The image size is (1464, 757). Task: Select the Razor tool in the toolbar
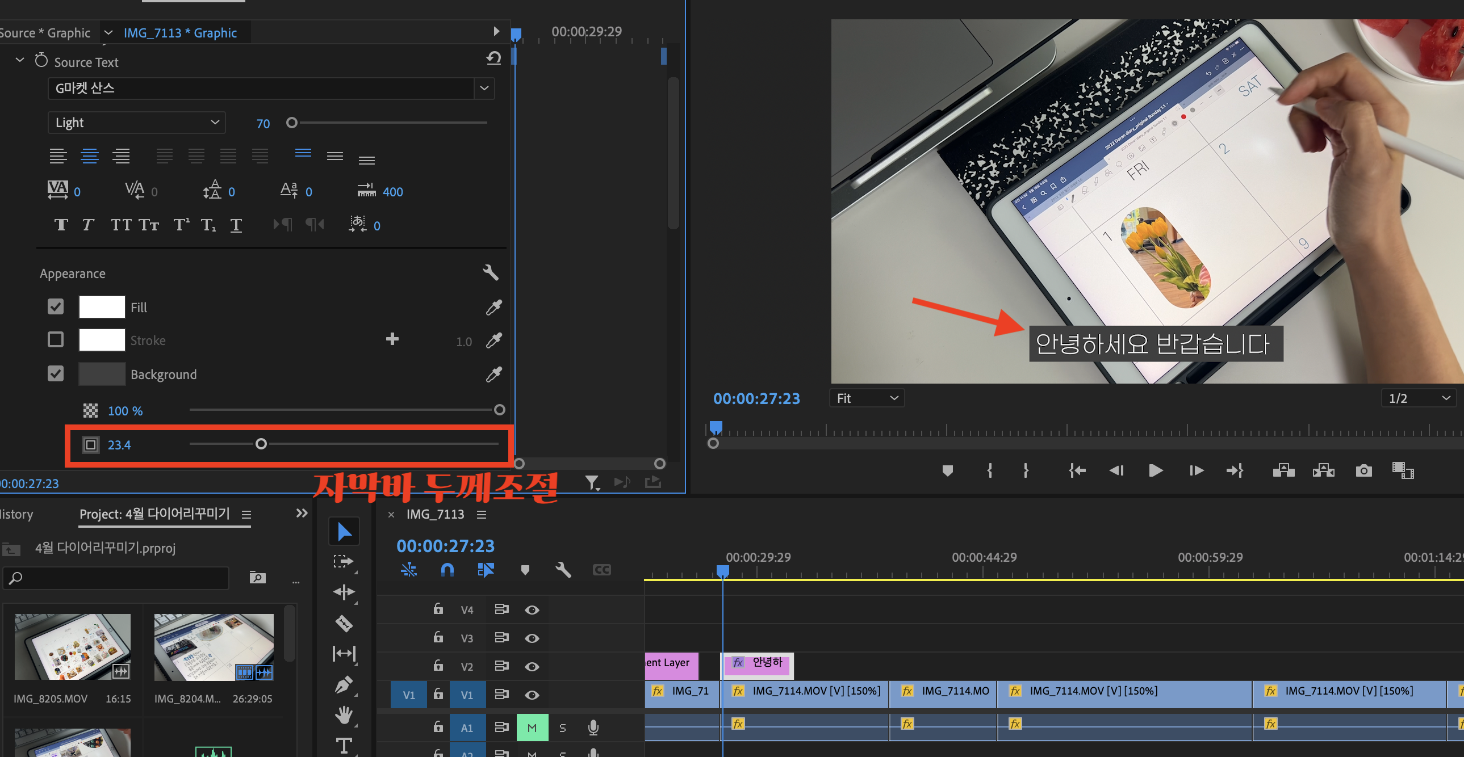(x=344, y=624)
